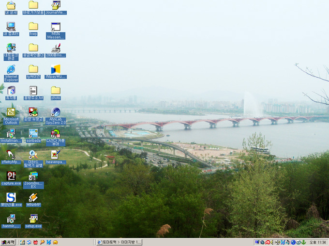Open the 휴지통 recycle bin

pos(11,91)
